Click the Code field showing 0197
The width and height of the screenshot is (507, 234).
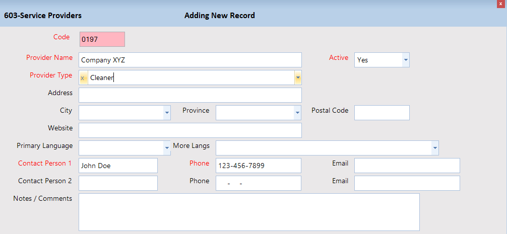tap(102, 39)
